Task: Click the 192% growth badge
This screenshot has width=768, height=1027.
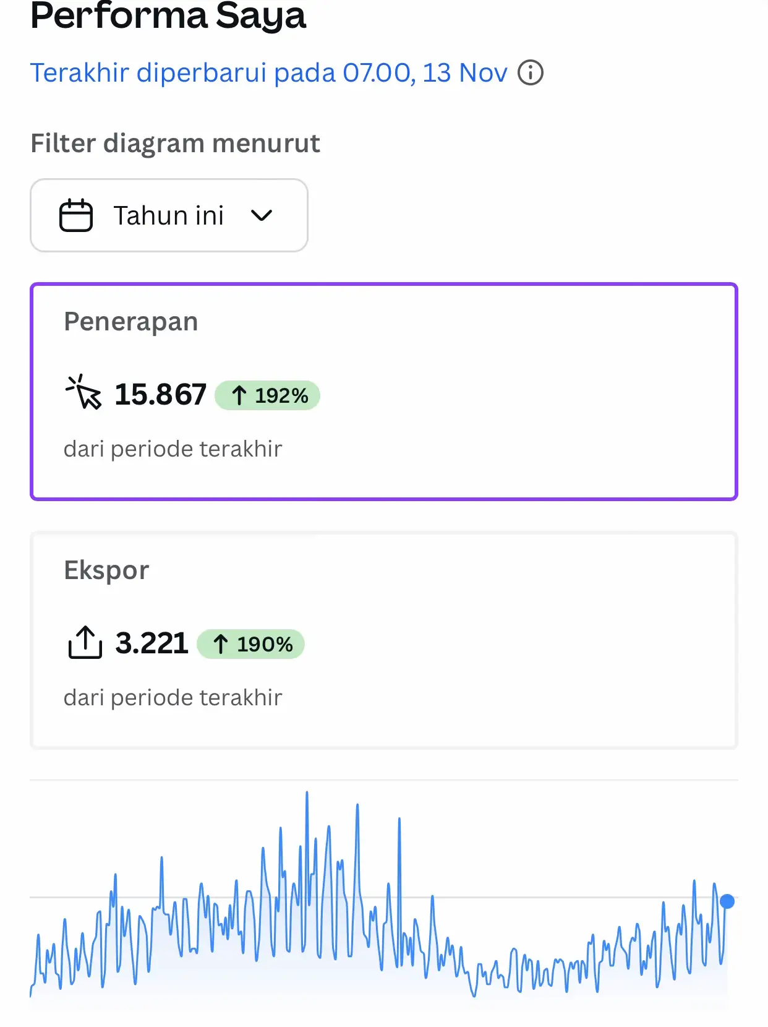Action: (x=268, y=395)
